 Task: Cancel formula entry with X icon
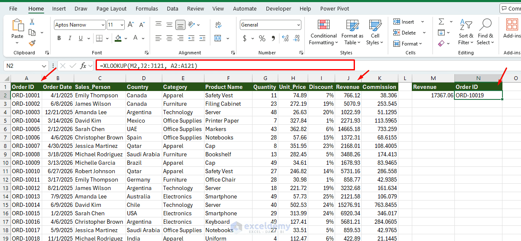(63, 66)
